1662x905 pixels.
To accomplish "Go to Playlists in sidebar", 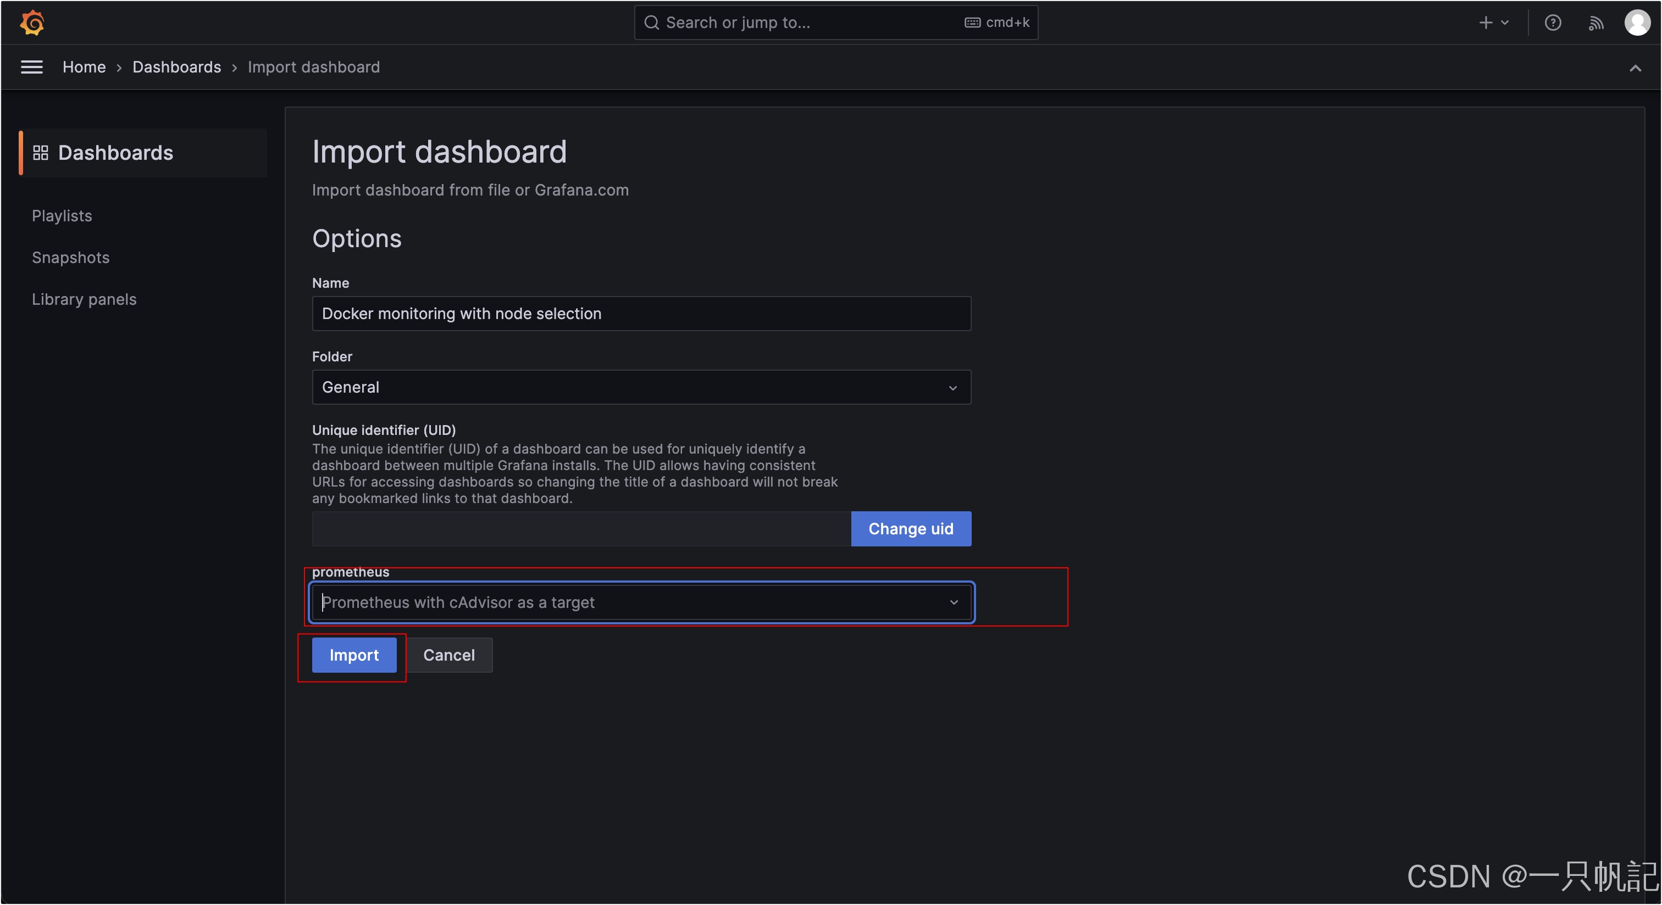I will click(x=62, y=216).
